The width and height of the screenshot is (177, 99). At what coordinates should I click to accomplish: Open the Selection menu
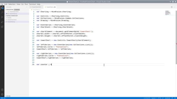(12, 4)
